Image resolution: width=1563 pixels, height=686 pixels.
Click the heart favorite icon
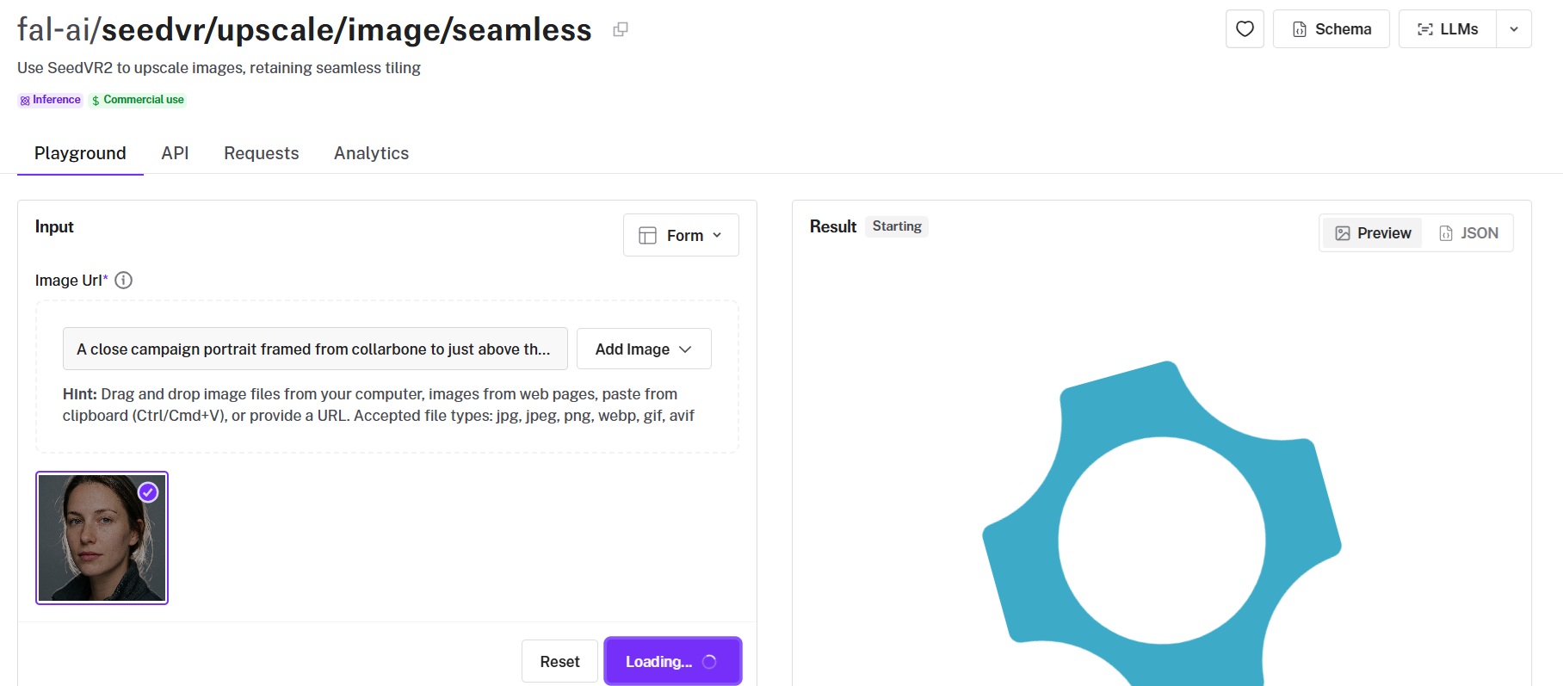(x=1245, y=29)
